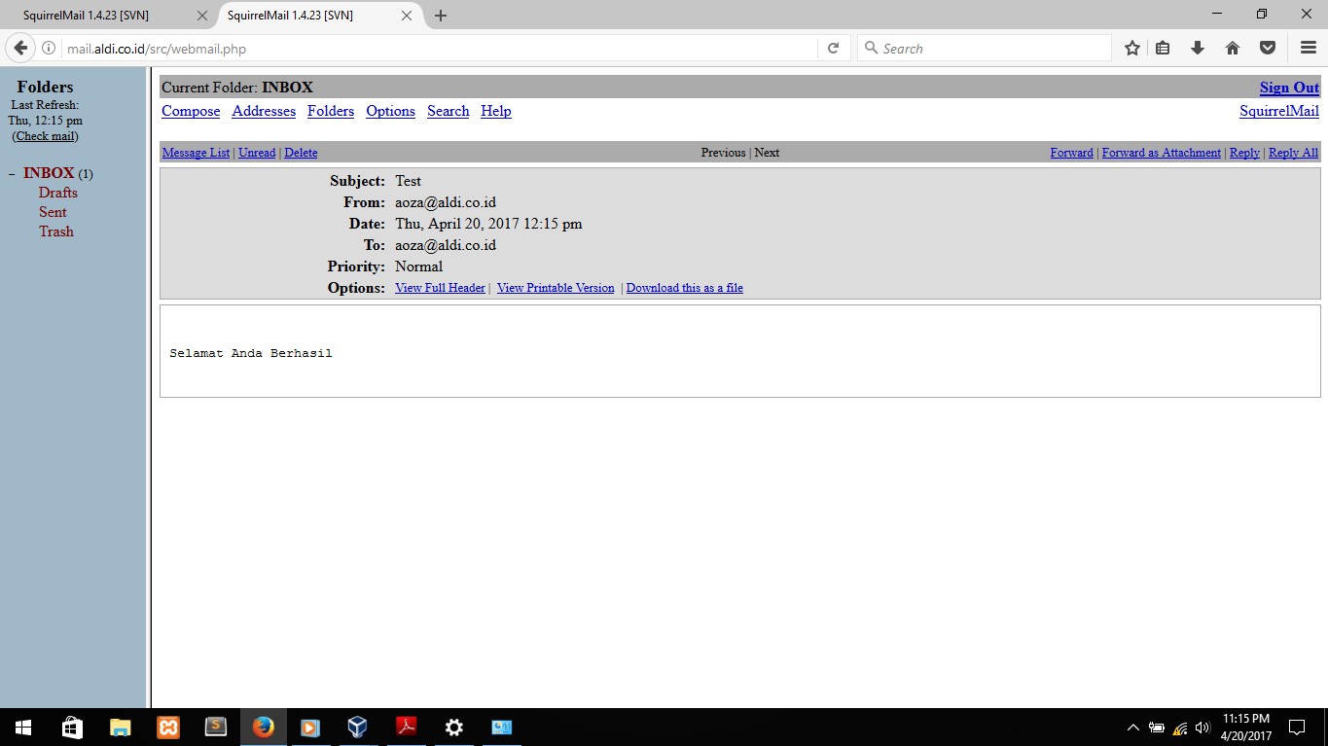
Task: Click the address bar URL field
Action: pos(438,49)
